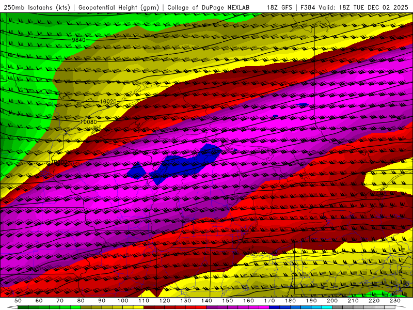Click the 70 value on the color scale
The image size is (413, 310).
60,301
